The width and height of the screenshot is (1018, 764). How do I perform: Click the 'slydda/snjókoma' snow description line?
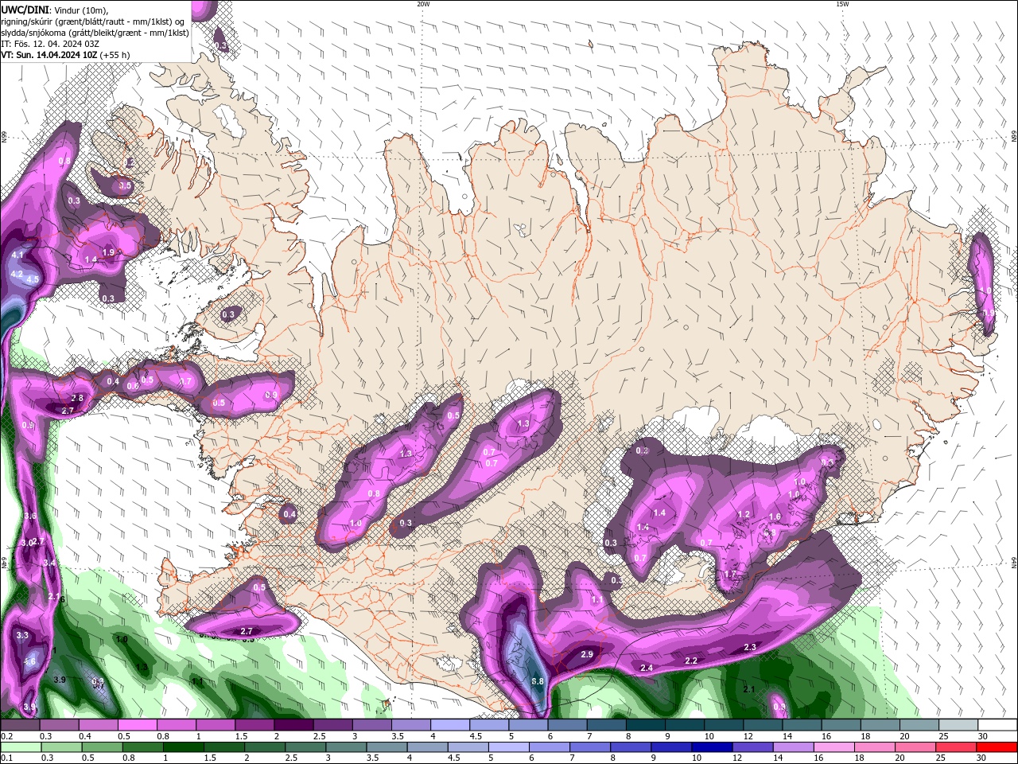click(x=95, y=33)
